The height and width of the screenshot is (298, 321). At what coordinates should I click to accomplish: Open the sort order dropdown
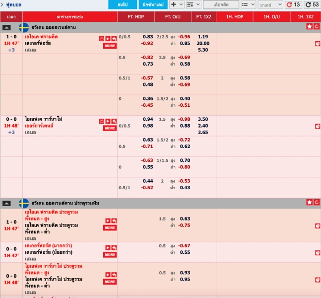194,4
